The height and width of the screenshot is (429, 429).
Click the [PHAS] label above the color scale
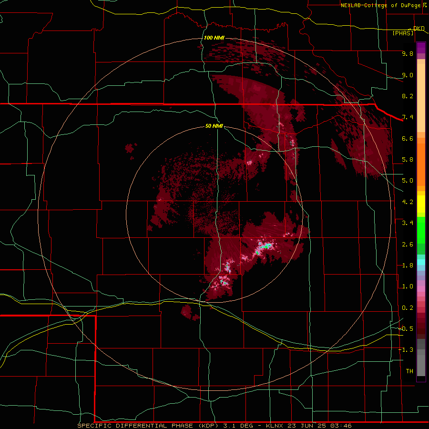click(x=403, y=33)
